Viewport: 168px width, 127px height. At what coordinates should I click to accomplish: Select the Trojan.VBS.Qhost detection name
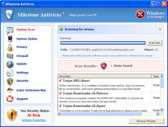76,81
